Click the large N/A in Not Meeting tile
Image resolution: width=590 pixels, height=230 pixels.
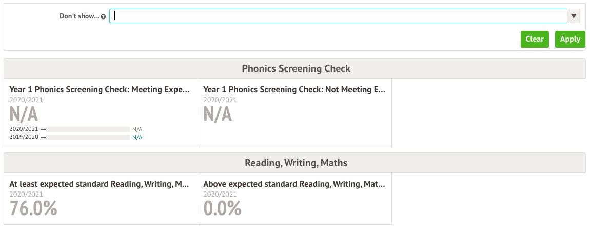(218, 113)
